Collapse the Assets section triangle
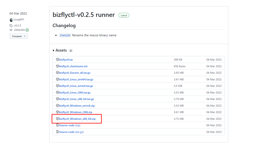This screenshot has width=262, height=147. click(x=54, y=50)
